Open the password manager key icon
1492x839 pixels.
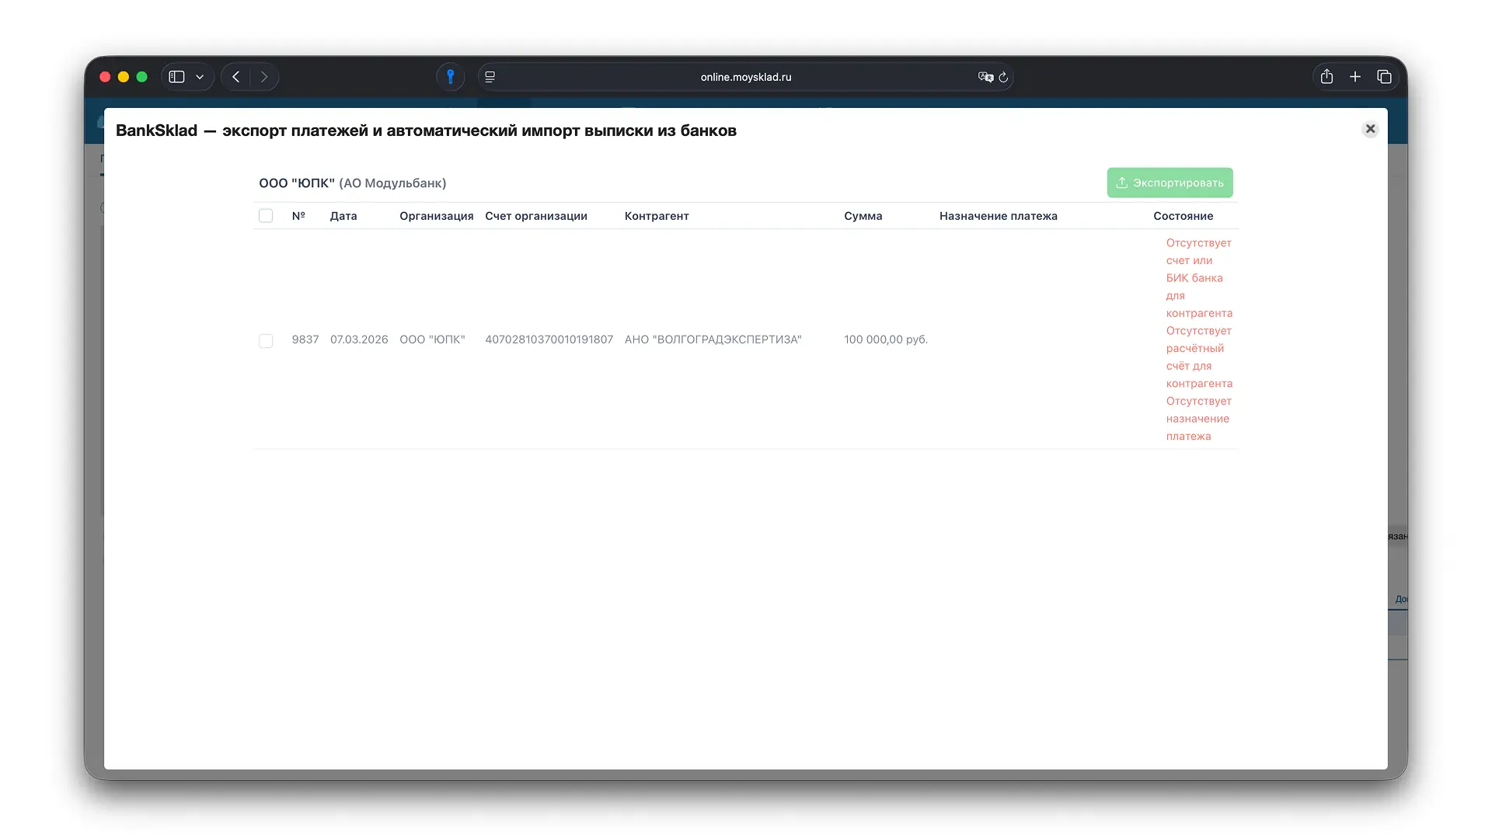(450, 77)
